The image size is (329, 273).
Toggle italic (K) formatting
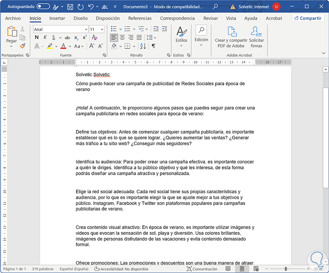coord(45,37)
